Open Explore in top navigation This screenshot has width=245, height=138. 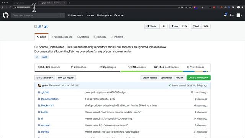pos(119,15)
